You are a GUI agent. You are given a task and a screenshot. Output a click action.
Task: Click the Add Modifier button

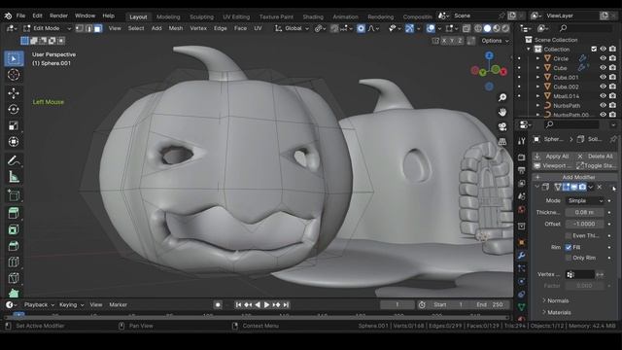click(x=574, y=177)
